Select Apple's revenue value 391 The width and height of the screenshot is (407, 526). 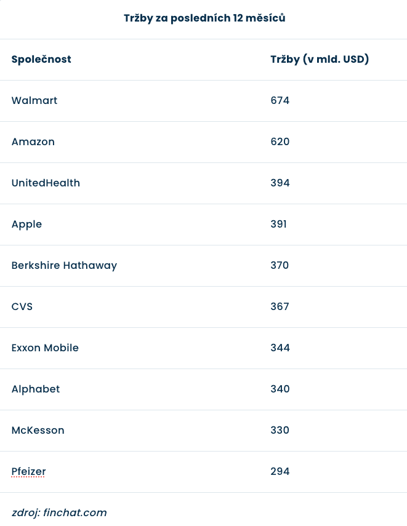[278, 225]
